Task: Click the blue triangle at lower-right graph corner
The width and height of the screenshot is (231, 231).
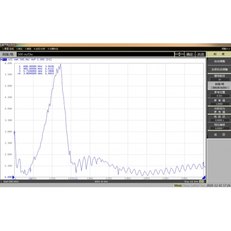Action: [204, 177]
